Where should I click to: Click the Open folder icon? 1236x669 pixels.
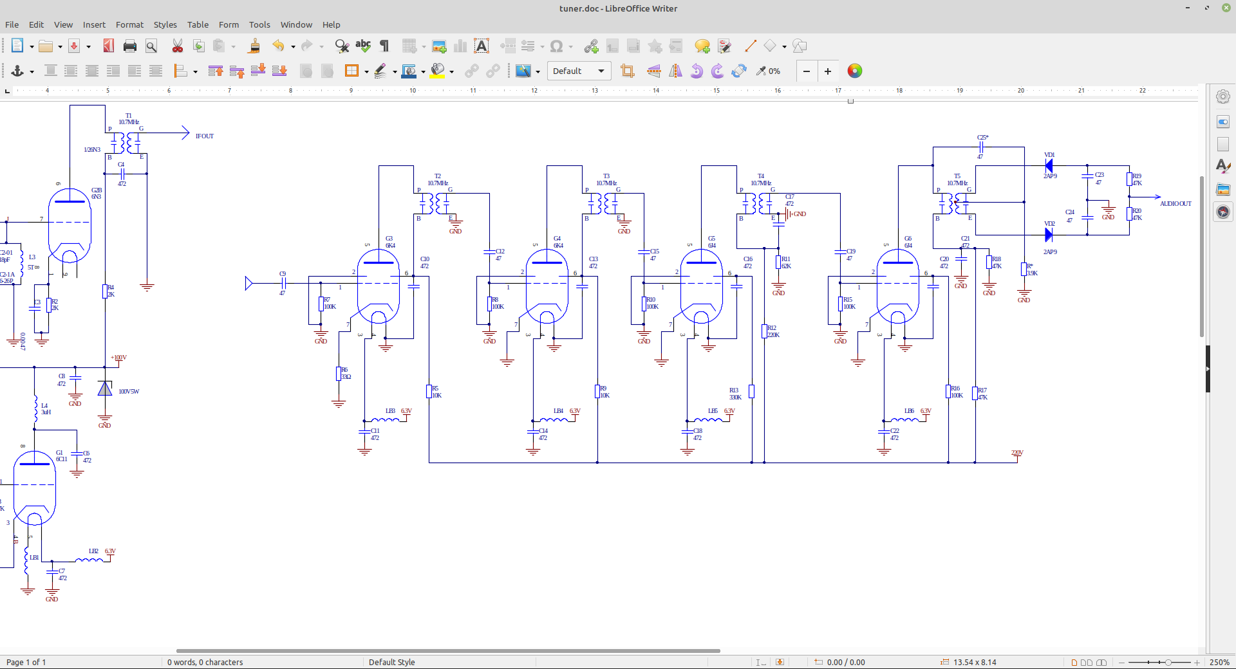(45, 46)
